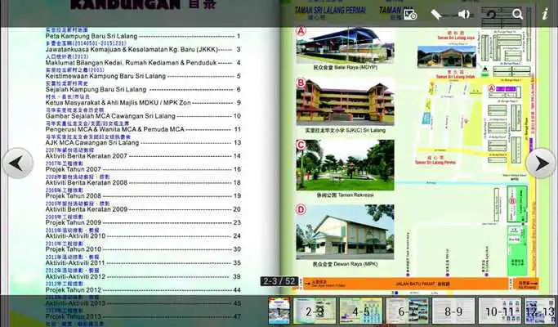Open the search magnifier icon
This screenshot has width=558, height=327.
pyautogui.click(x=517, y=15)
